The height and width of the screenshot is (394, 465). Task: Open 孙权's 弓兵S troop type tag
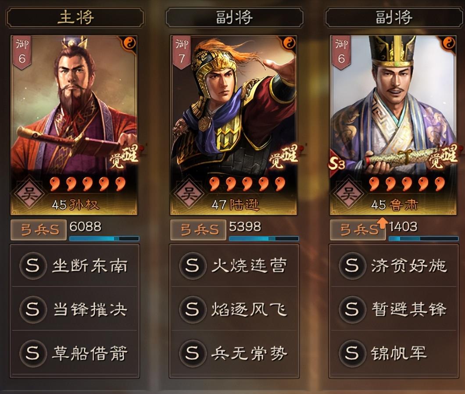[39, 230]
